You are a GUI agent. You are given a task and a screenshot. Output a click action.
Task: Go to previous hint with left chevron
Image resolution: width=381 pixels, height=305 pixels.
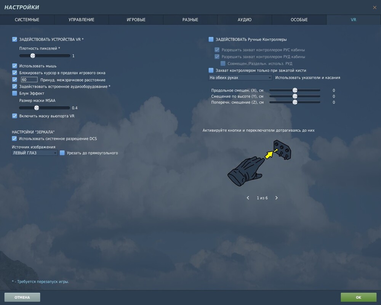click(x=248, y=198)
